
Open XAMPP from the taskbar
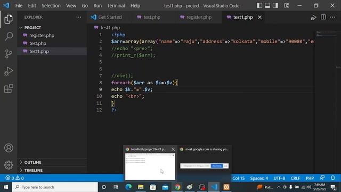click(226, 187)
